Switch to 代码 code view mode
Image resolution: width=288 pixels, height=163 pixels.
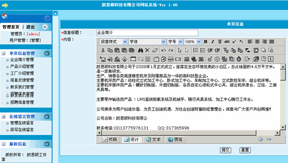[109, 139]
